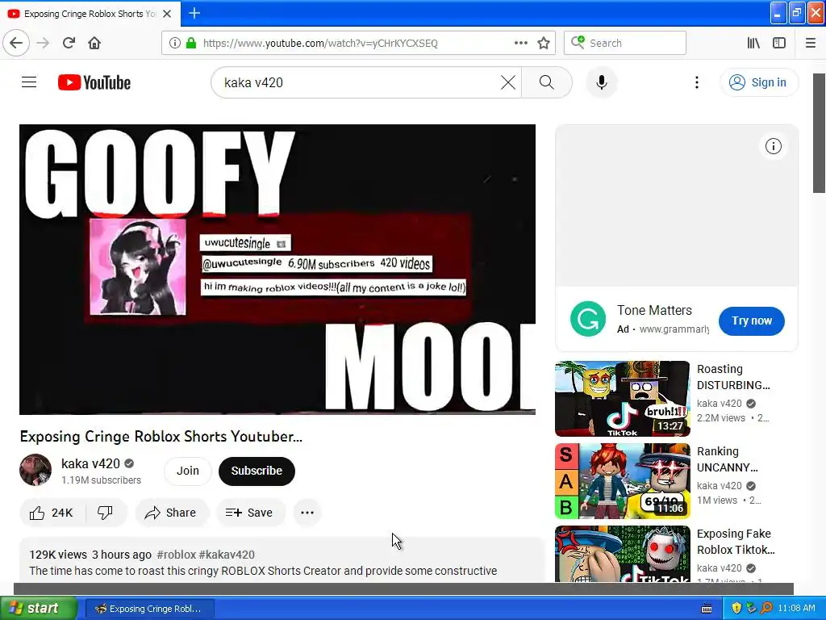Viewport: 826px width, 620px height.
Task: Click 'Tone Matters' ad headline
Action: pos(654,311)
